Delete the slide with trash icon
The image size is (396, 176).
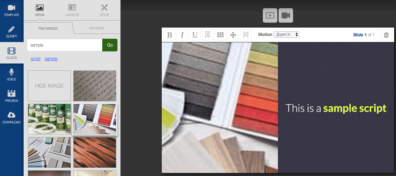pos(386,35)
